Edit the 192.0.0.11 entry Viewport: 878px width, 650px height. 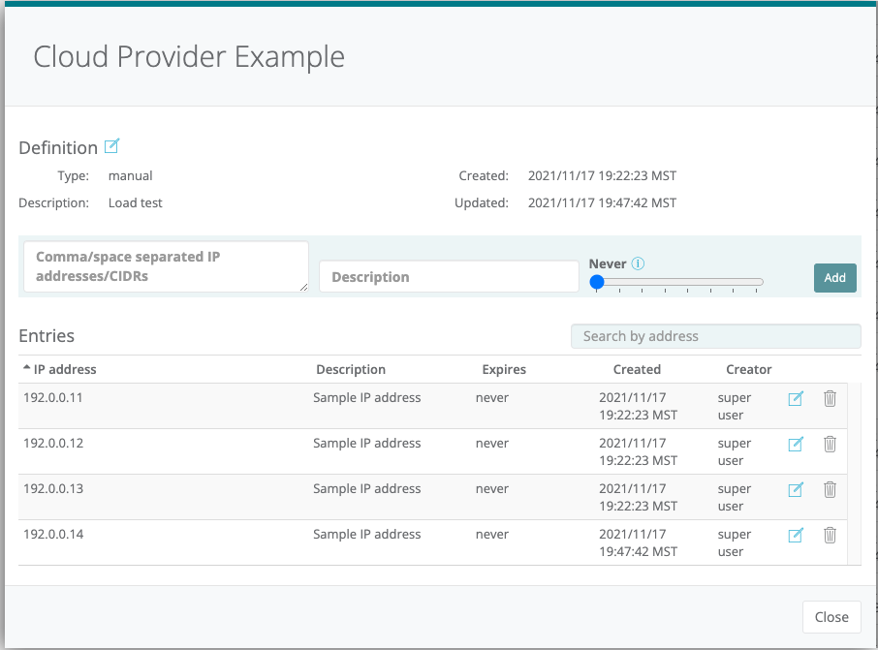click(796, 398)
